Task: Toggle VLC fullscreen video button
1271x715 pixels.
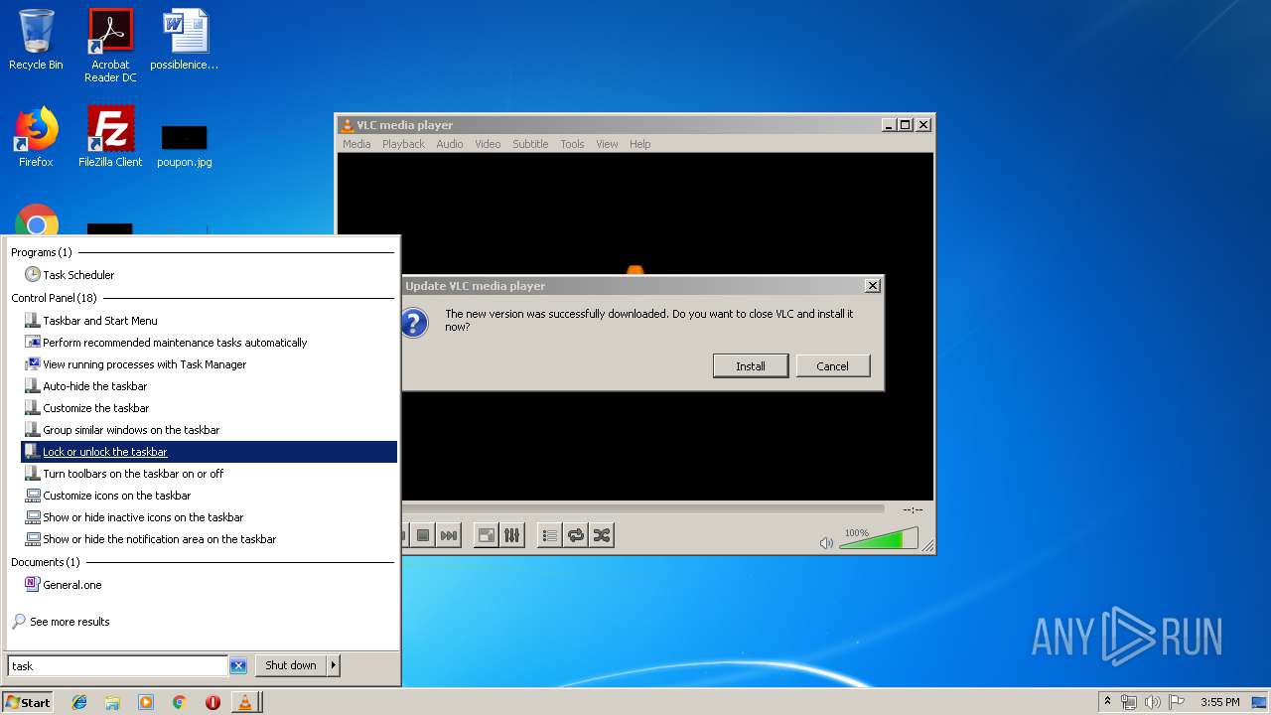Action: point(487,535)
